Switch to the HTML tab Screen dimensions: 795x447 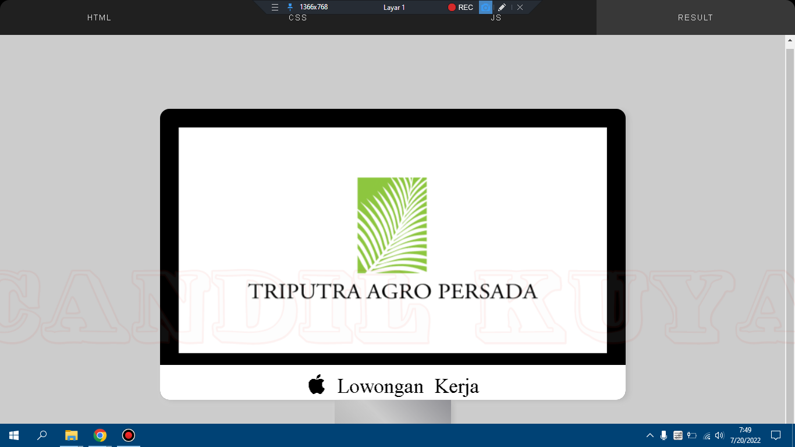[100, 17]
